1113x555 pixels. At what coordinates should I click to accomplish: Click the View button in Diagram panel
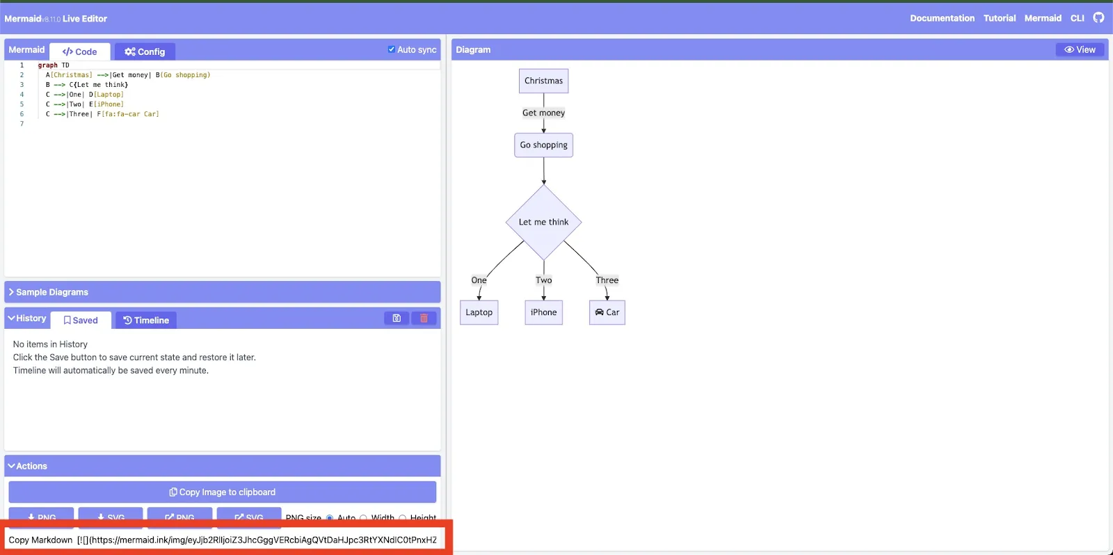1080,49
